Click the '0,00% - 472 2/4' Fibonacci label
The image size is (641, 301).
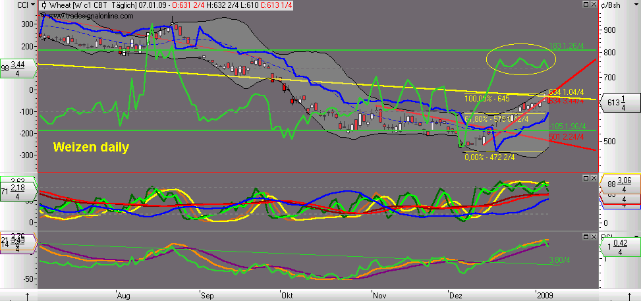(x=489, y=156)
